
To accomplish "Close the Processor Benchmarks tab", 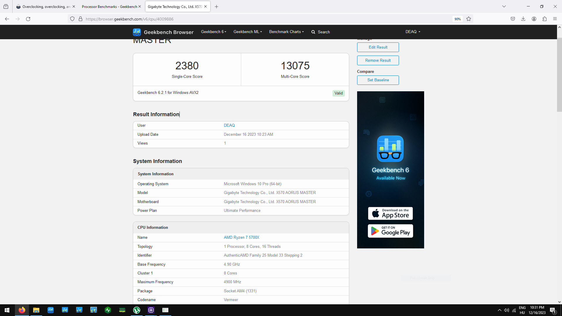I will (x=140, y=6).
